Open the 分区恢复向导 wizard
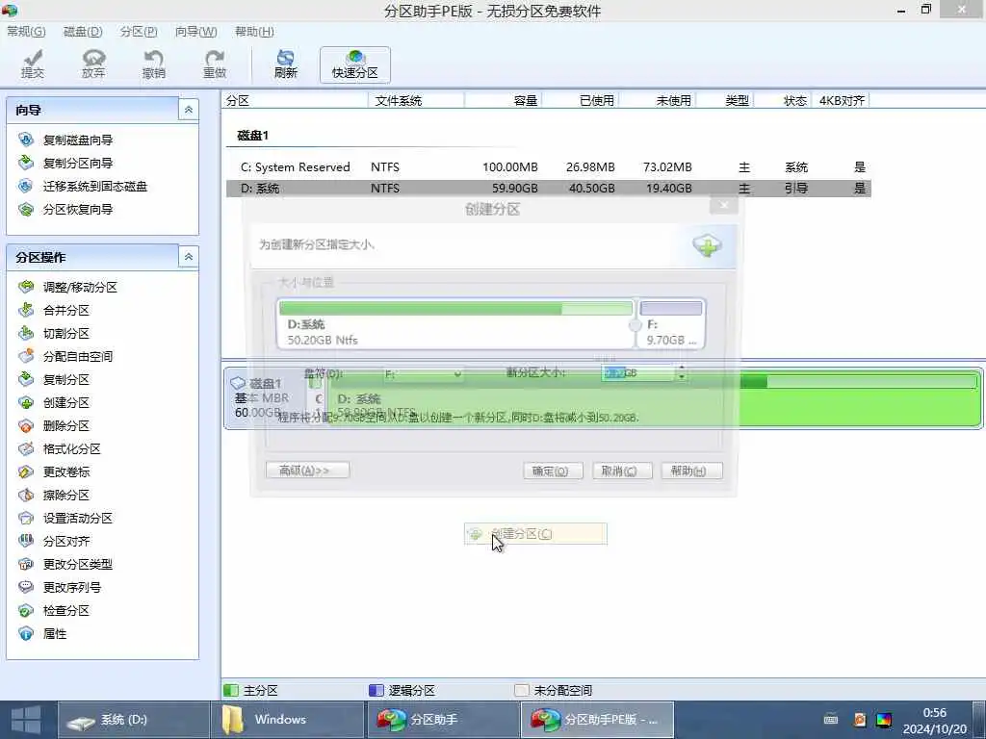 [77, 209]
